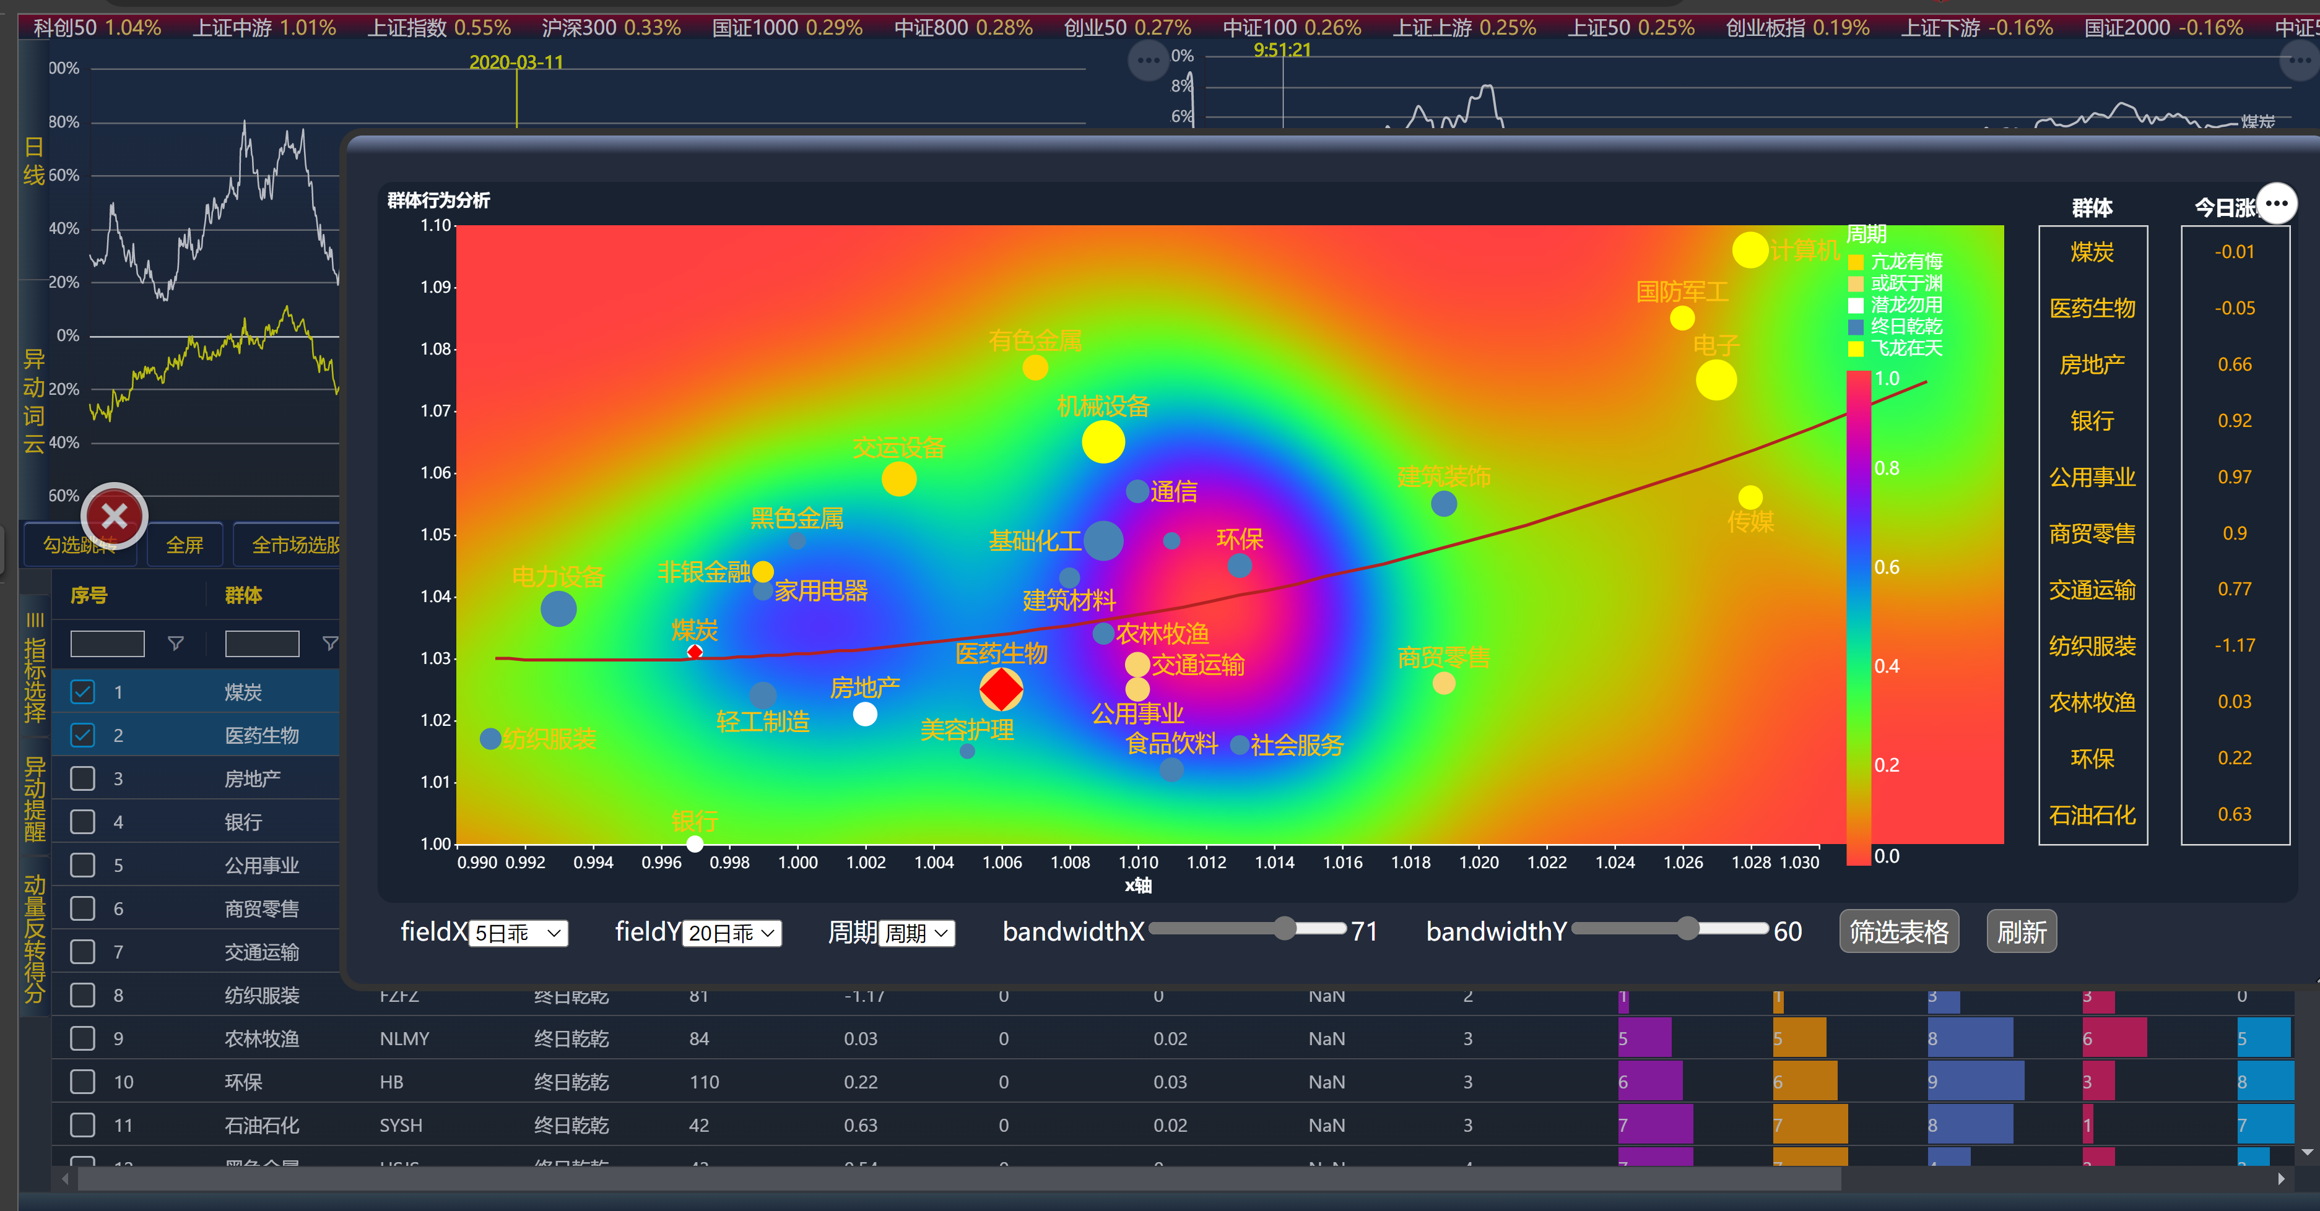2320x1211 pixels.
Task: Open the fieldX 5日乖 dropdown
Action: pyautogui.click(x=519, y=933)
